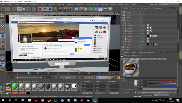Enable Snap magnet icon
Viewport: 182px width, 103px height.
click(x=3, y=58)
